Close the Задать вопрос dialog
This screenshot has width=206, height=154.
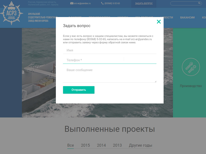tap(159, 22)
